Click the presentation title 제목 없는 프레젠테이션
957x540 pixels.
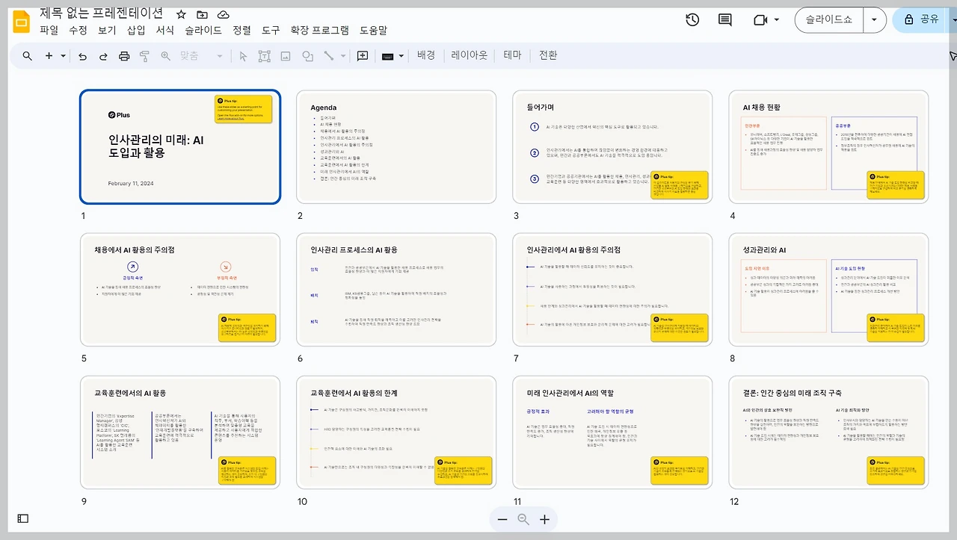tap(101, 13)
